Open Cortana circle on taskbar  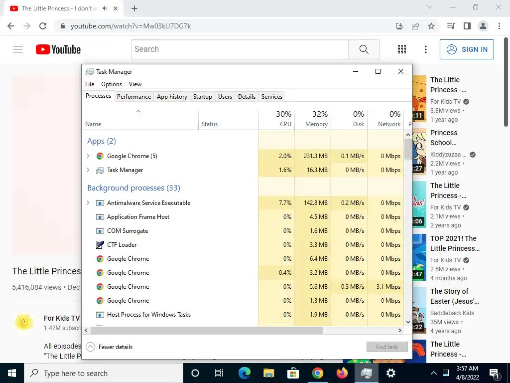pyautogui.click(x=195, y=373)
